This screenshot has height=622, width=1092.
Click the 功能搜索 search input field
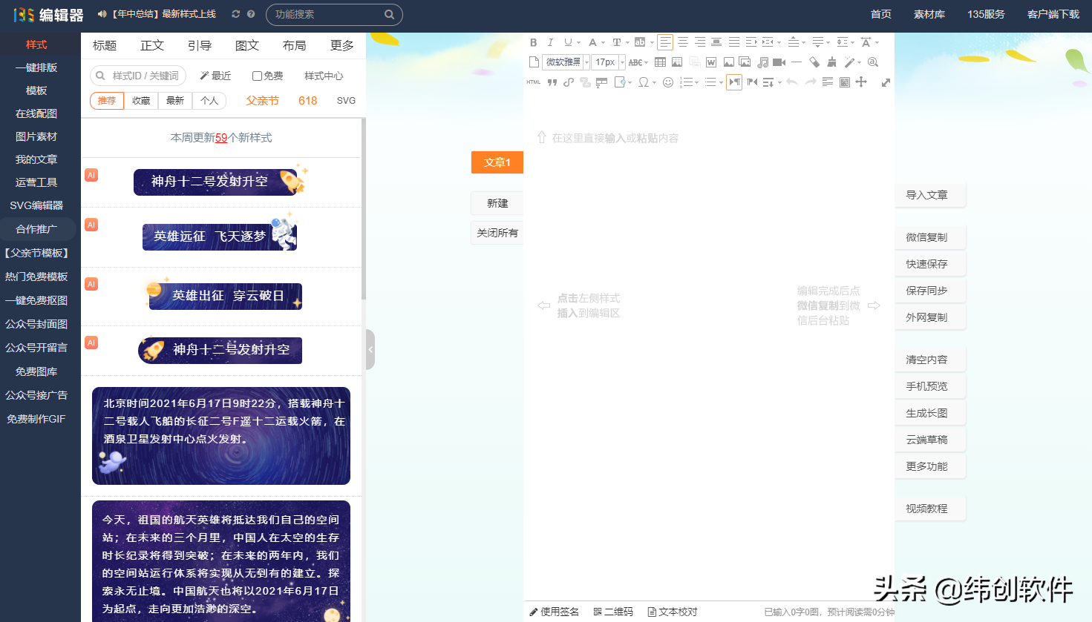tap(330, 14)
